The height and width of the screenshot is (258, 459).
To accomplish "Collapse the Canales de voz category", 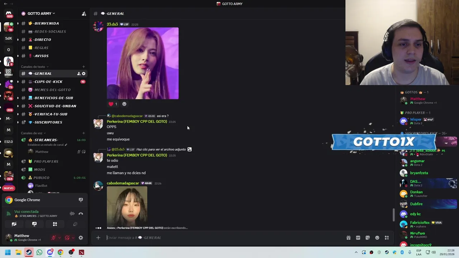I will coord(33,133).
